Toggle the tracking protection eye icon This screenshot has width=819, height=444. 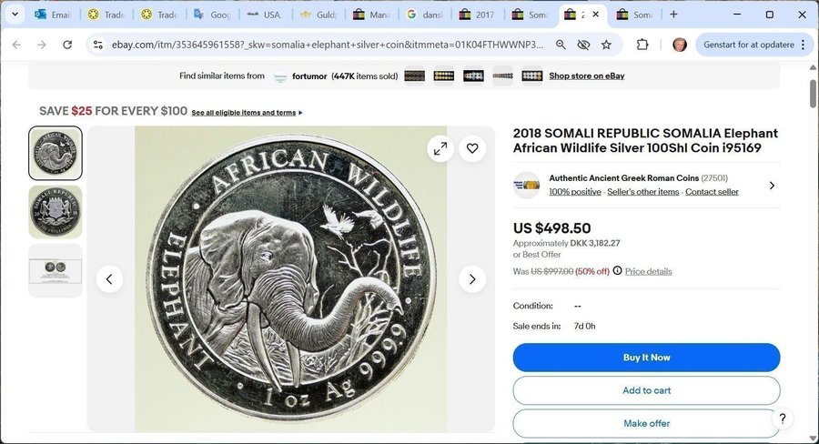pos(583,45)
